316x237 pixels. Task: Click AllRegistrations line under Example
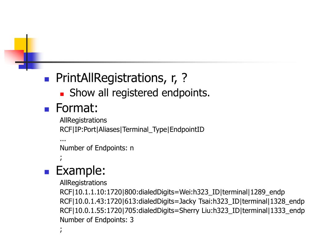pyautogui.click(x=83, y=183)
